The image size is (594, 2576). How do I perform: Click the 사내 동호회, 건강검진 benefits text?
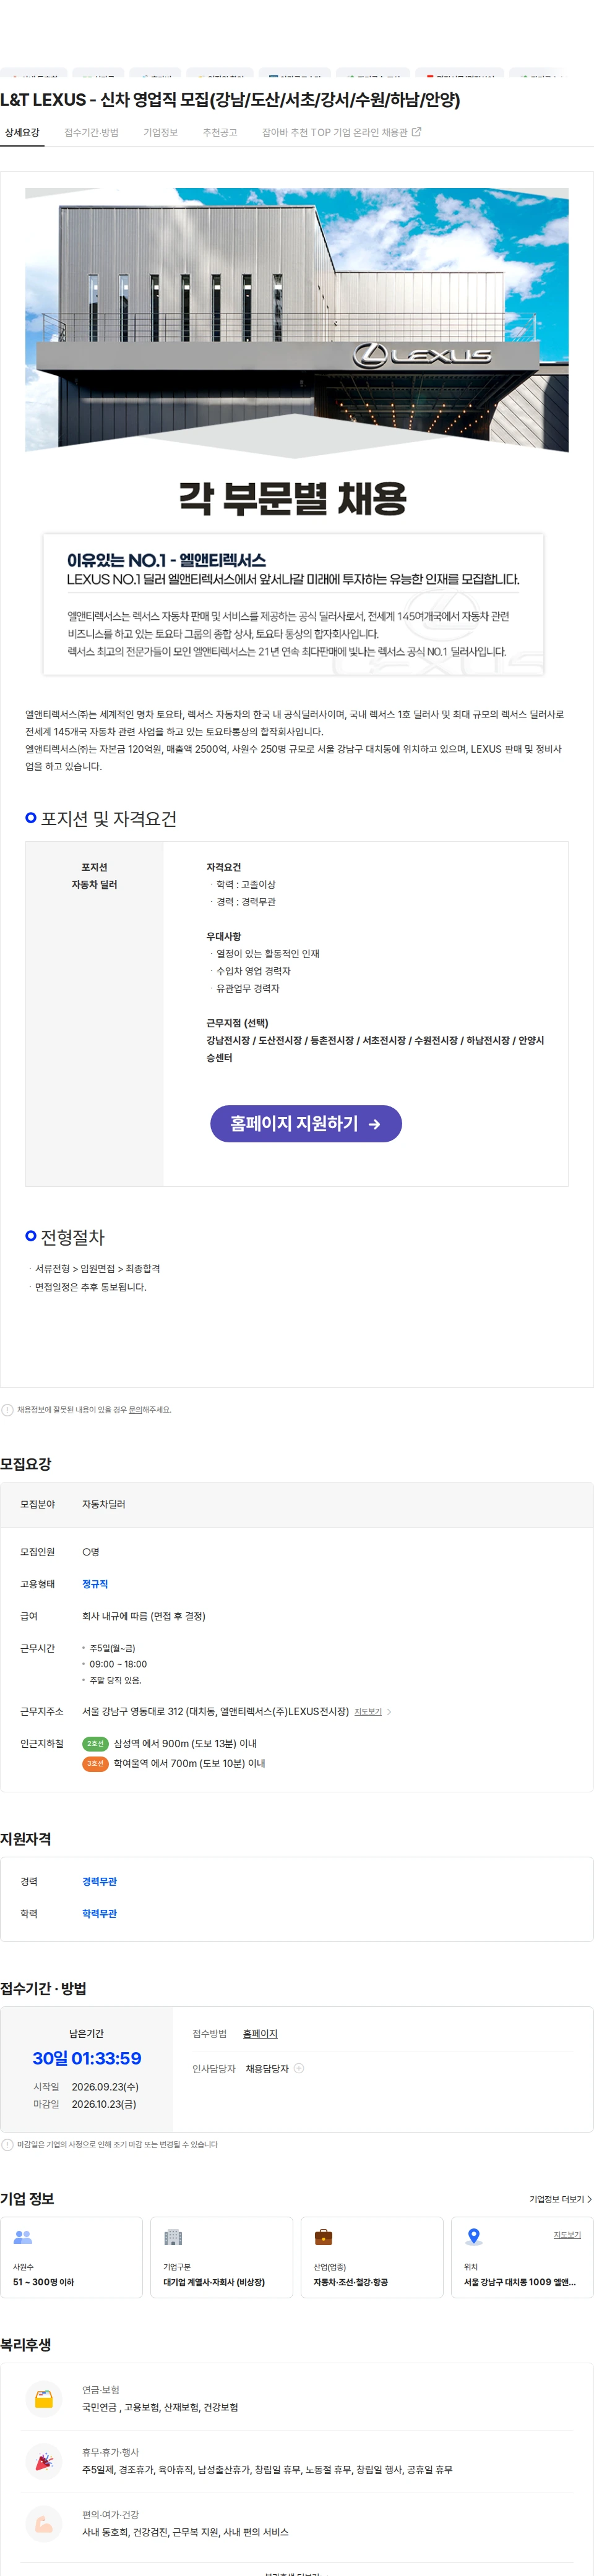[185, 2532]
